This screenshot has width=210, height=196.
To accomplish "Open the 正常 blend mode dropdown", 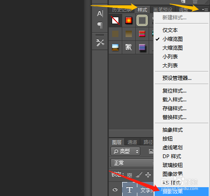I will pos(132,163).
